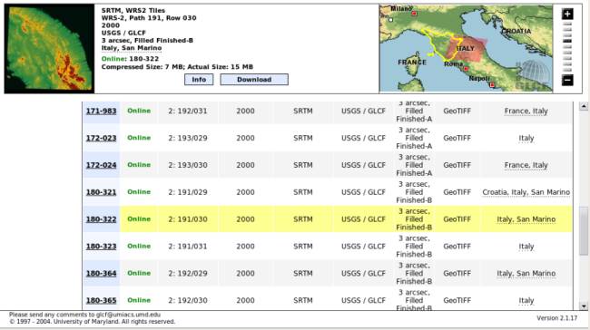Select Online status in row 172-023
This screenshot has width=590, height=330.
(139, 138)
